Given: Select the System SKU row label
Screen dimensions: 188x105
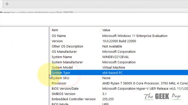Looking at the screenshot, I should [61, 78].
